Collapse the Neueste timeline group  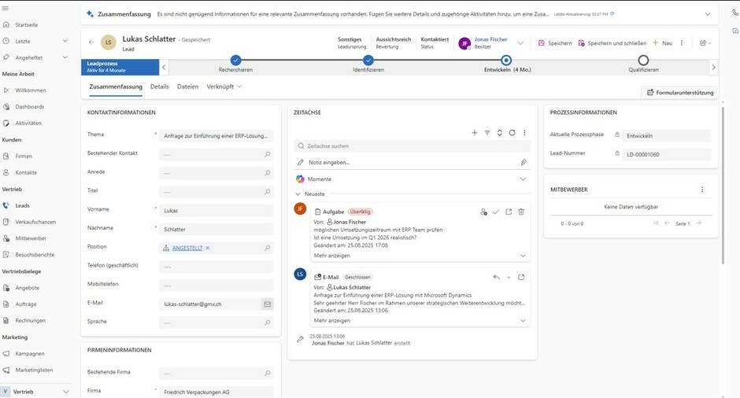click(298, 193)
